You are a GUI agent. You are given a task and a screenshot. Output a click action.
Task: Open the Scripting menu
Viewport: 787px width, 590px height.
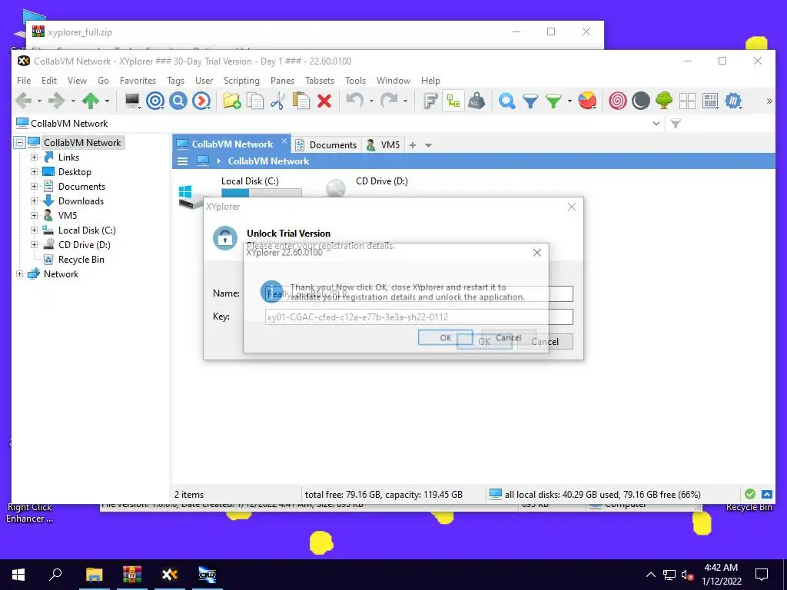click(x=241, y=80)
